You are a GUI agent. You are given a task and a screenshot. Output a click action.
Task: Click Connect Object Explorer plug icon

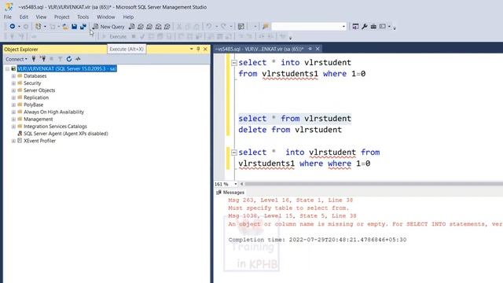34,59
